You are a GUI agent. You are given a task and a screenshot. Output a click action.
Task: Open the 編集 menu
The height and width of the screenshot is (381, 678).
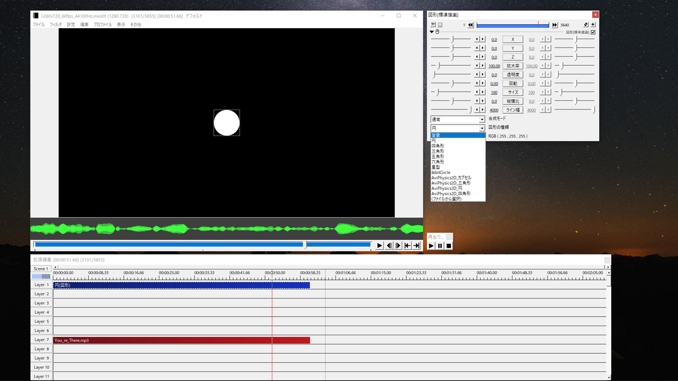(x=84, y=25)
